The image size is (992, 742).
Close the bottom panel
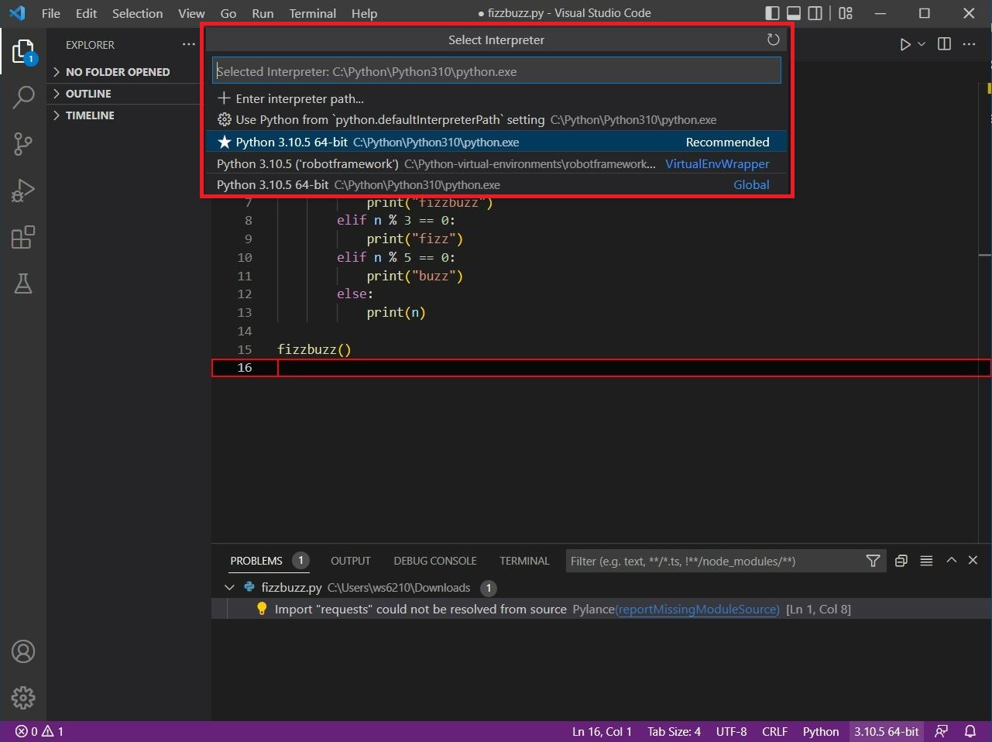tap(973, 560)
